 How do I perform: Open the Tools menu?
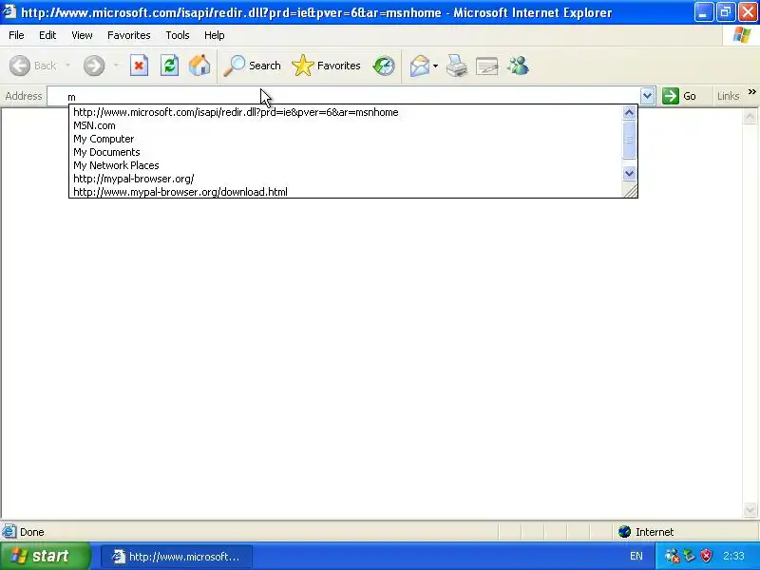tap(178, 35)
